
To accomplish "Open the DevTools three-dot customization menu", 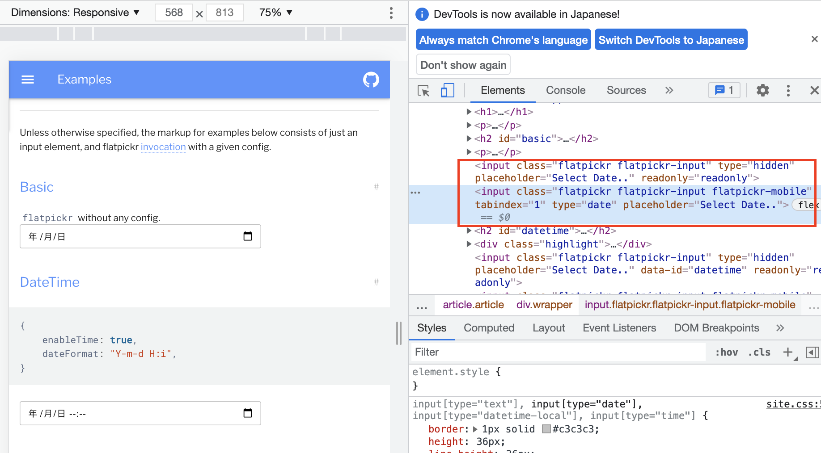I will pos(788,90).
